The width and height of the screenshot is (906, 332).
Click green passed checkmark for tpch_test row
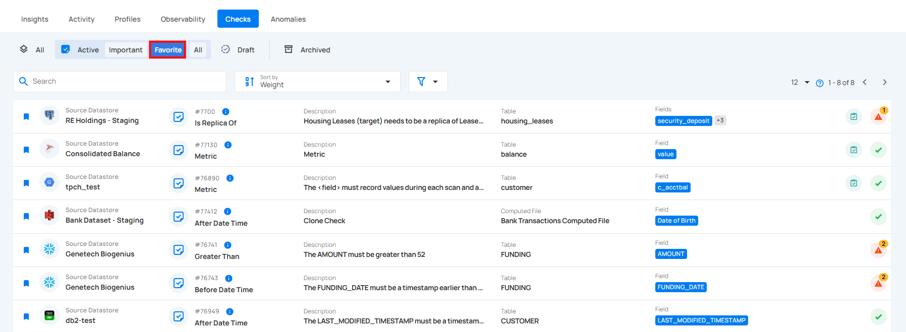pyautogui.click(x=878, y=183)
